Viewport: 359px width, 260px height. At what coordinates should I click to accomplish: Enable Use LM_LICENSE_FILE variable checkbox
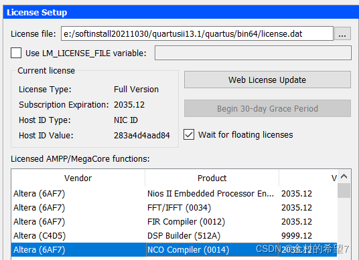pos(16,53)
